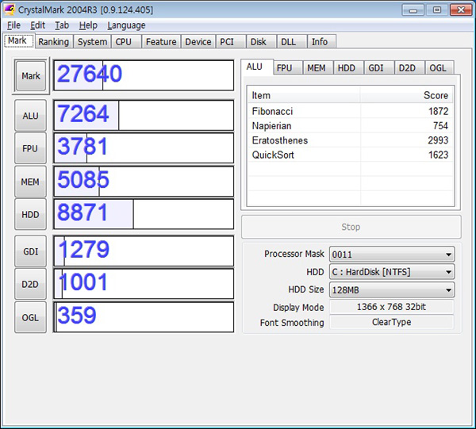Open the File menu

click(13, 25)
